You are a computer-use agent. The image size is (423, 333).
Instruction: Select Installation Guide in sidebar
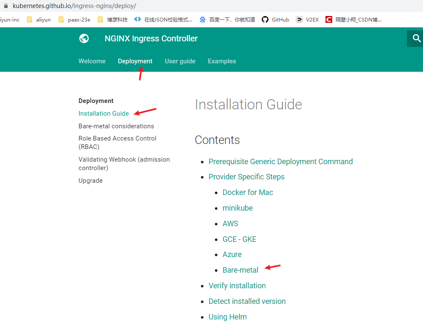point(103,114)
